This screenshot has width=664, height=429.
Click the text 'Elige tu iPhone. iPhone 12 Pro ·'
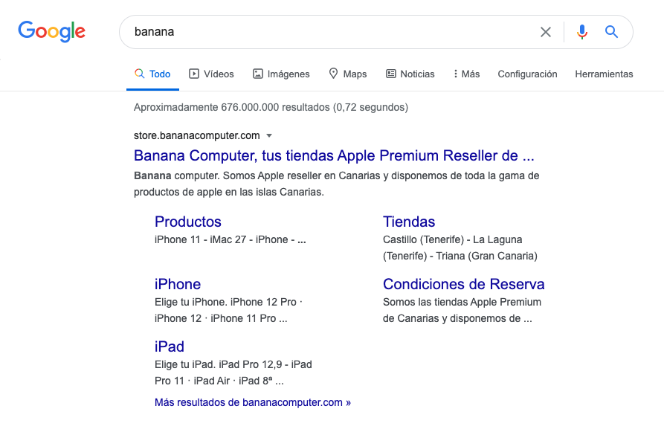tap(229, 303)
